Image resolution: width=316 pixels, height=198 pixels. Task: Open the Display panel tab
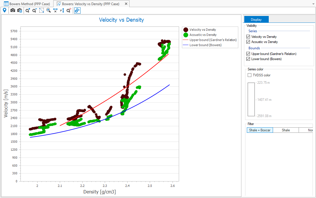[256, 20]
